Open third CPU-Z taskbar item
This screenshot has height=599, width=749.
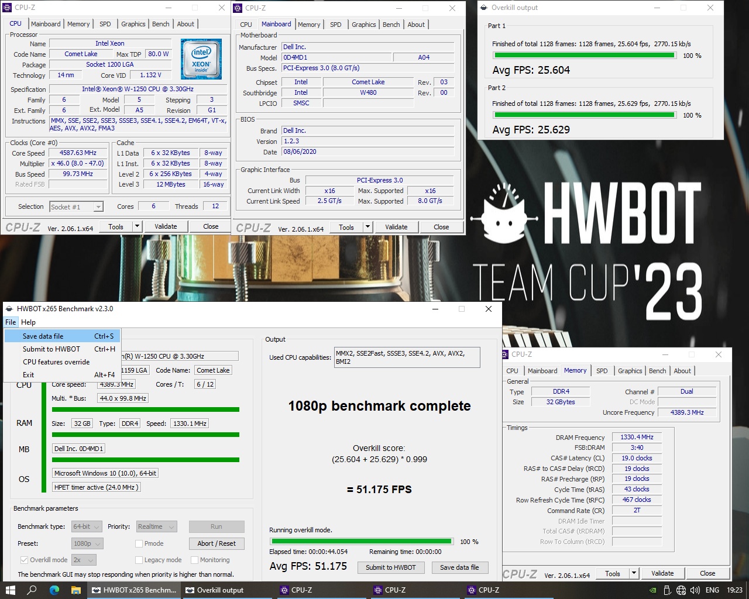pyautogui.click(x=508, y=590)
